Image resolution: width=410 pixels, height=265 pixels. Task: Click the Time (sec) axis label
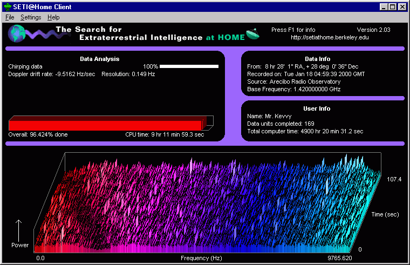pos(385,214)
